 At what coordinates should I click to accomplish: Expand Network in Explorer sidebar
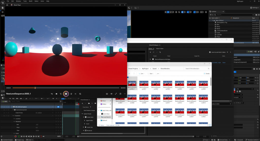click(x=99, y=120)
